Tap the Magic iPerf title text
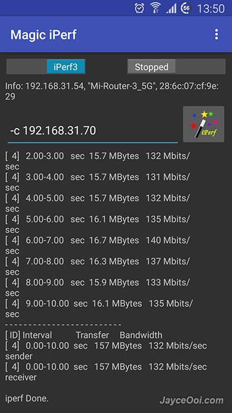This screenshot has height=413, width=232. [44, 34]
